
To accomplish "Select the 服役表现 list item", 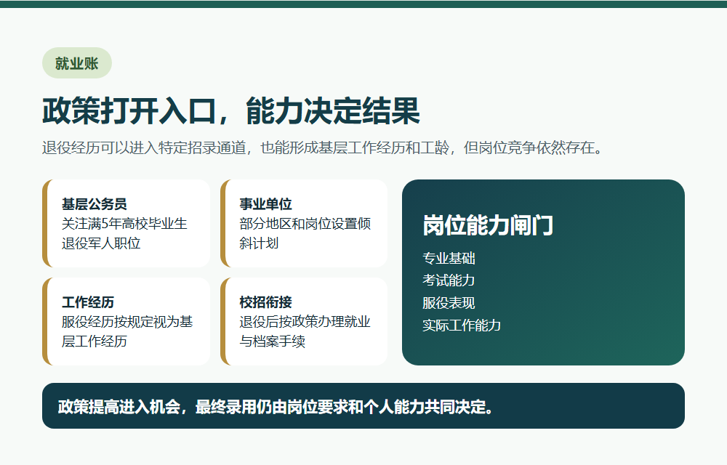I will 449,303.
